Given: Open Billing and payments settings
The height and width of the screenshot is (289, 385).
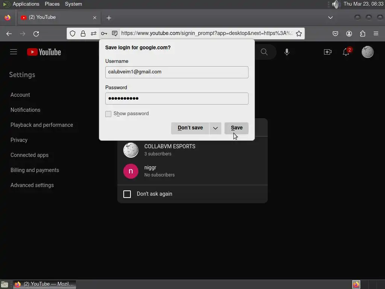Looking at the screenshot, I should coord(35,170).
